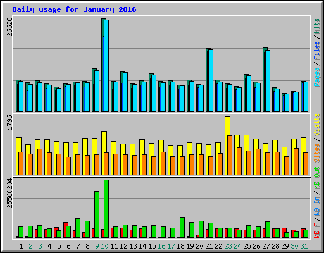Click day label 18 on the axis
The height and width of the screenshot is (253, 324).
(180, 246)
